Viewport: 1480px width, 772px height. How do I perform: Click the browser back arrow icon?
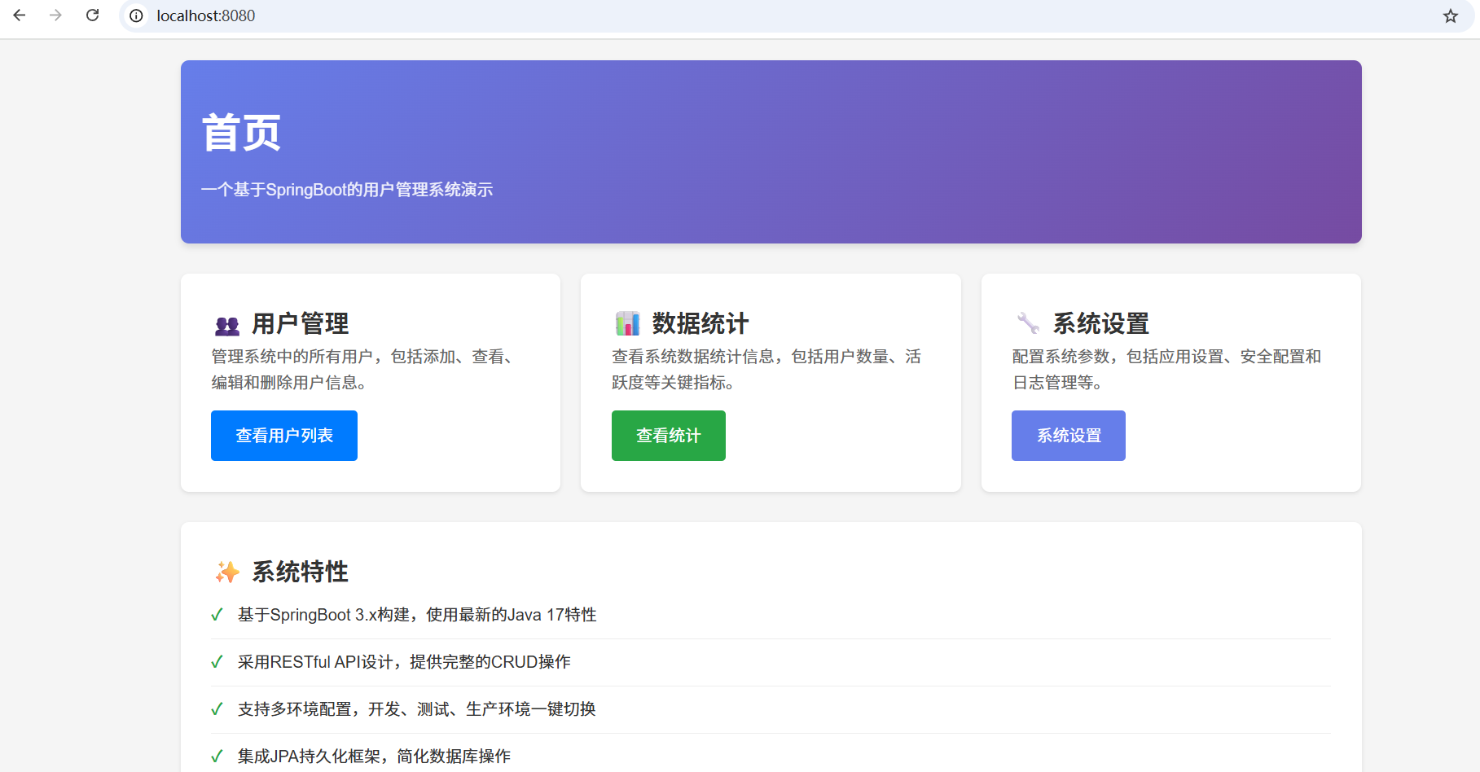coord(19,15)
